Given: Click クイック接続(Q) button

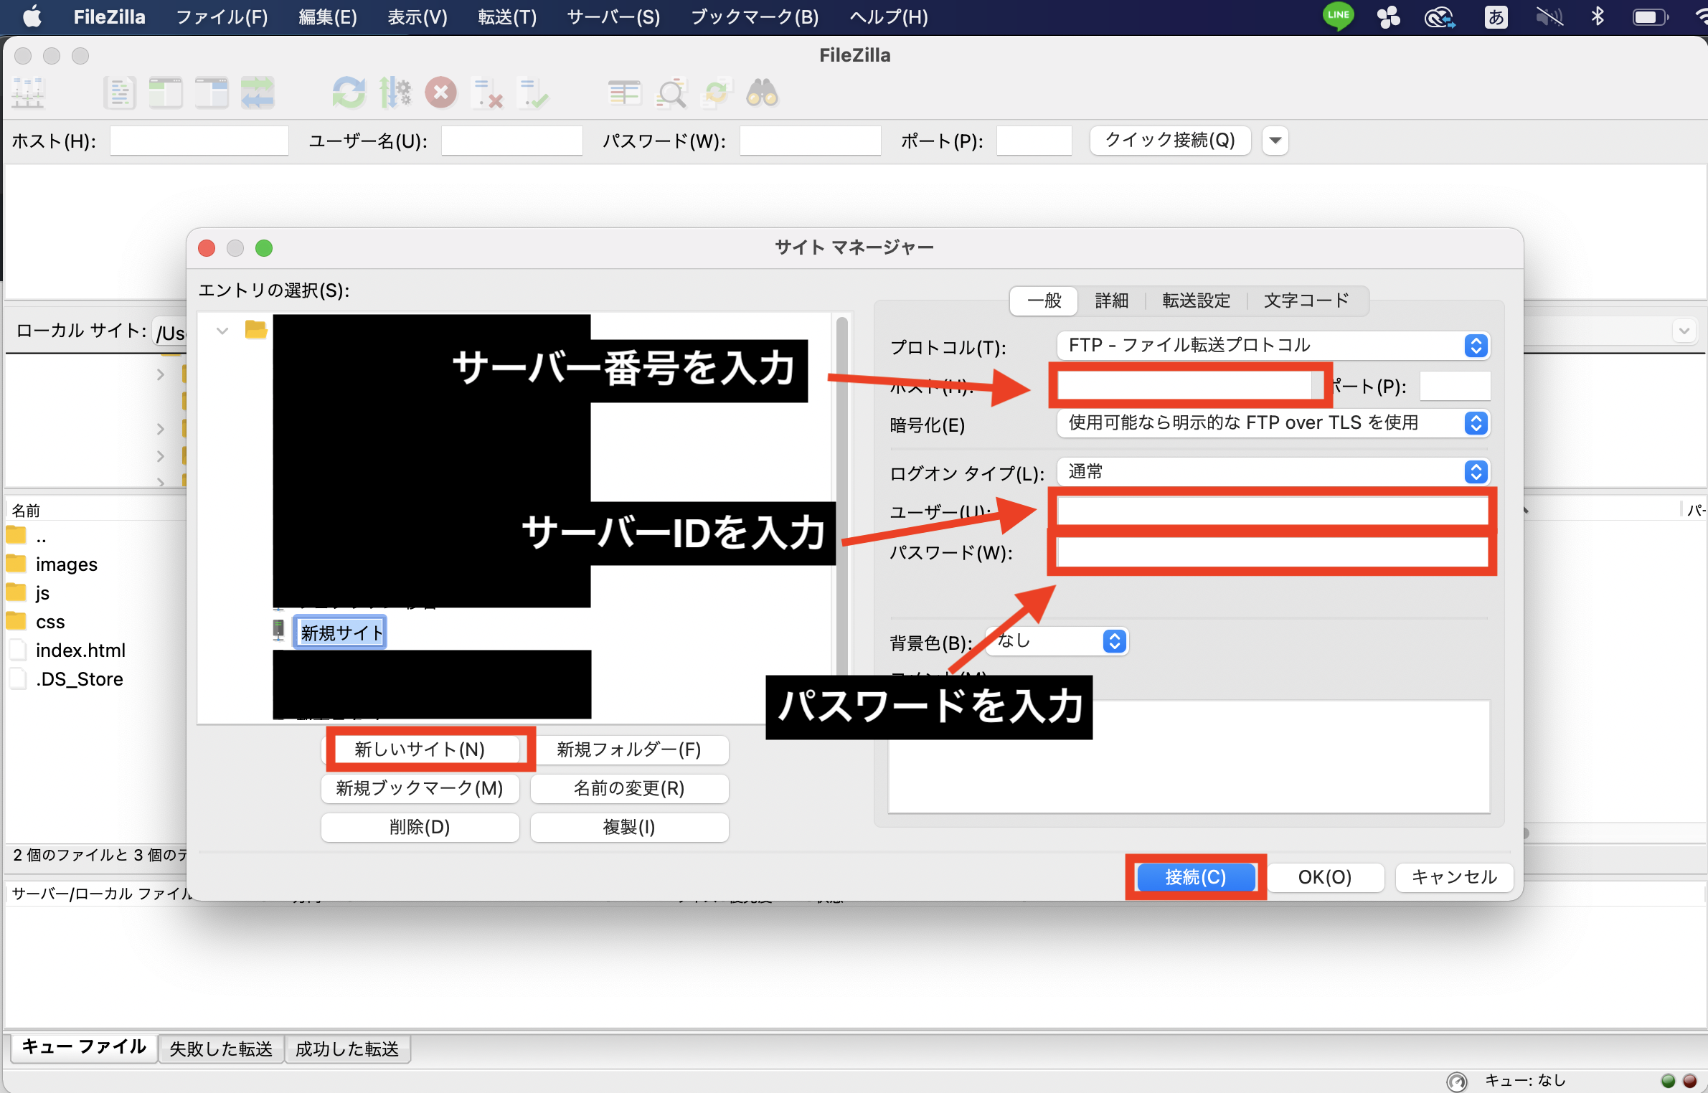Looking at the screenshot, I should click(1170, 141).
